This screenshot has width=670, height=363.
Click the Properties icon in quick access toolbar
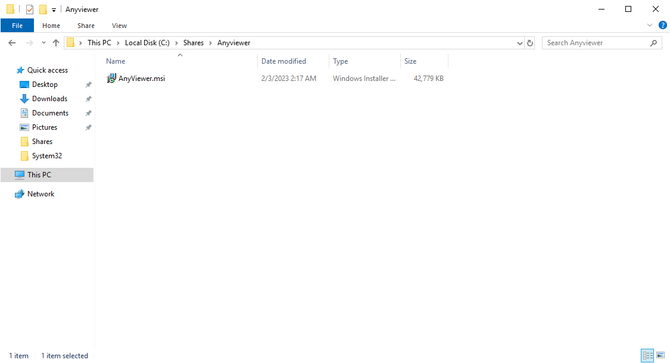(x=30, y=10)
